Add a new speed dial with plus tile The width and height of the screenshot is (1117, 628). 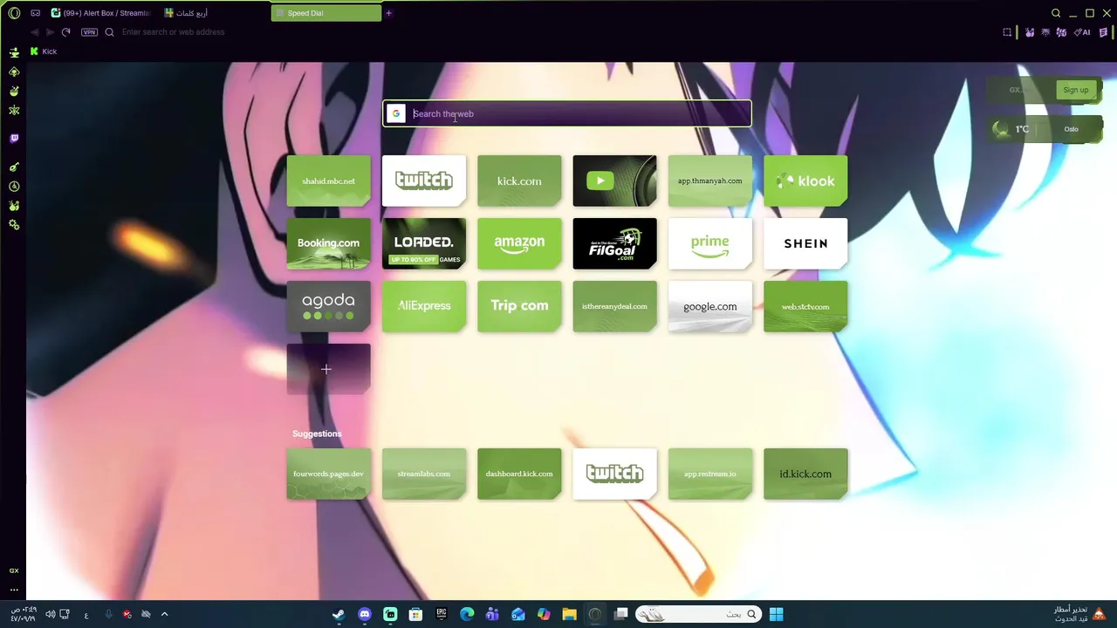coord(328,369)
